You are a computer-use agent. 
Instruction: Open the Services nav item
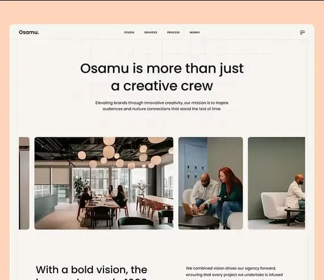(151, 32)
